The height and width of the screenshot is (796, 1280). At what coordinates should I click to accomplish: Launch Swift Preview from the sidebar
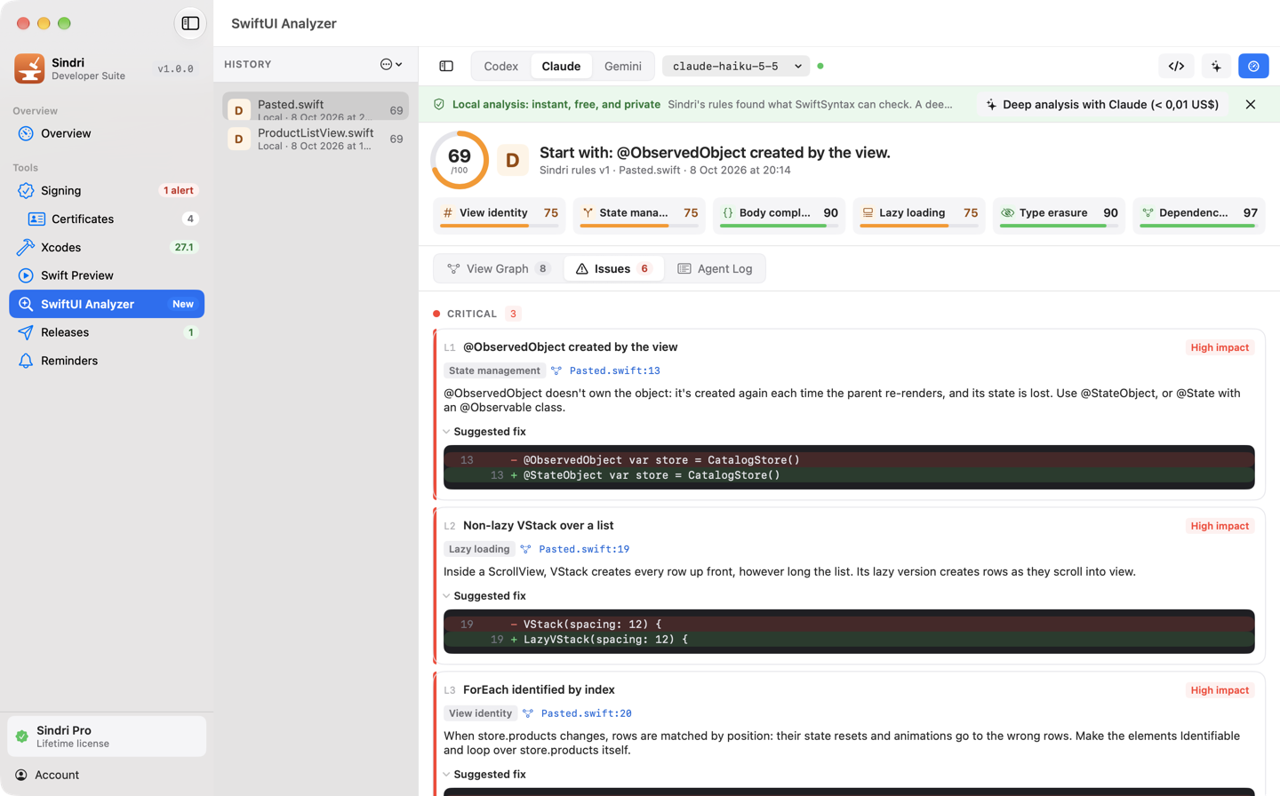pos(107,275)
